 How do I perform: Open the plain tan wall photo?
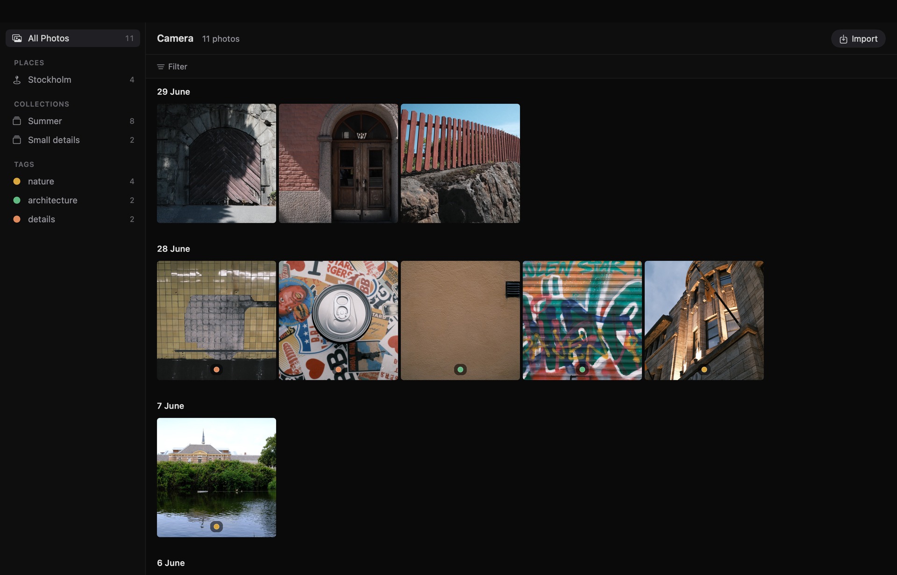(460, 320)
